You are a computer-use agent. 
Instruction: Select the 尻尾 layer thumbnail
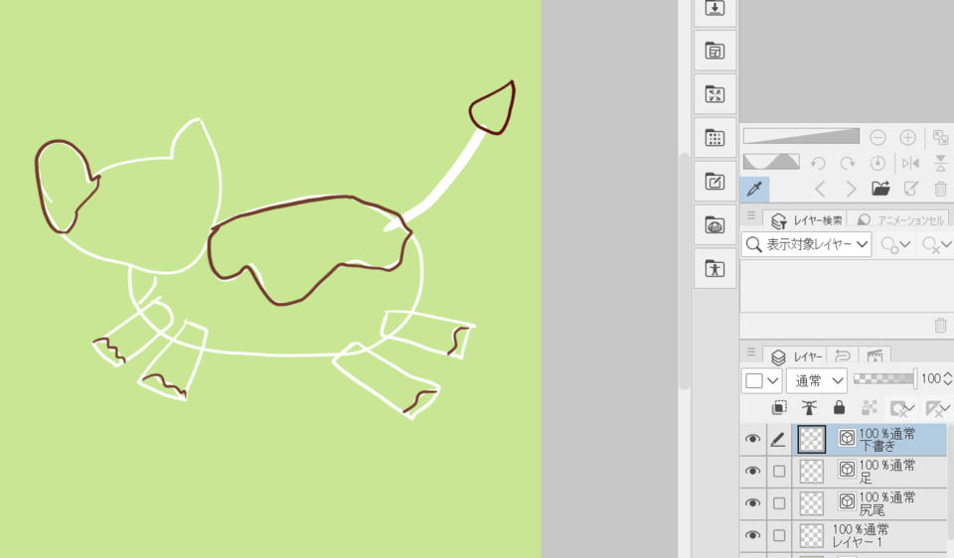(812, 503)
